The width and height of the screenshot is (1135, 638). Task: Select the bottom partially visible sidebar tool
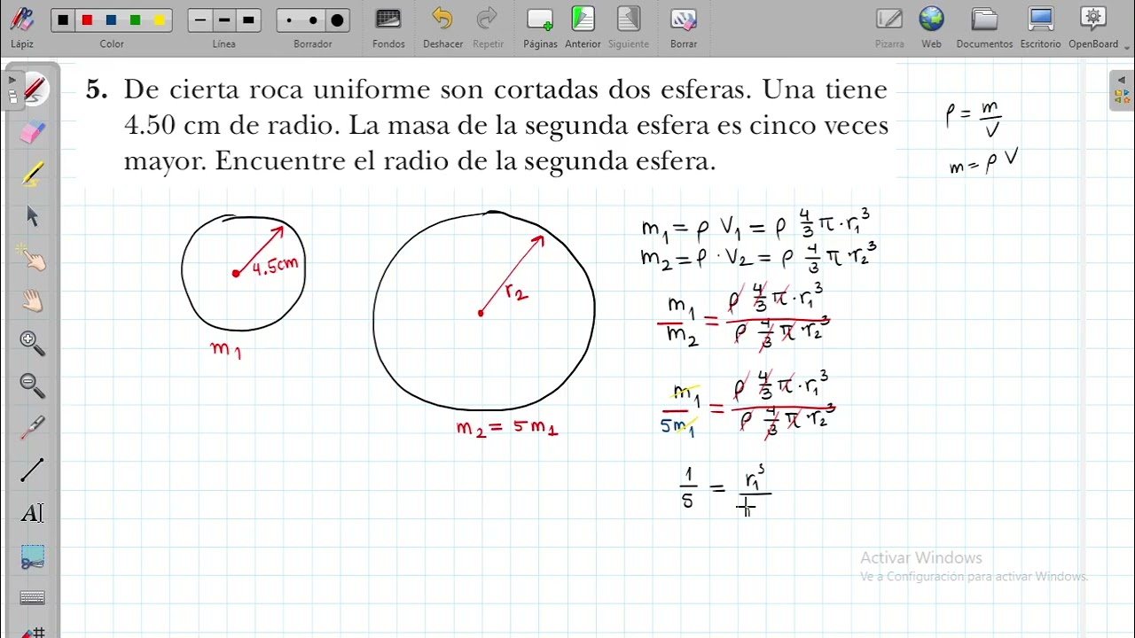33,632
